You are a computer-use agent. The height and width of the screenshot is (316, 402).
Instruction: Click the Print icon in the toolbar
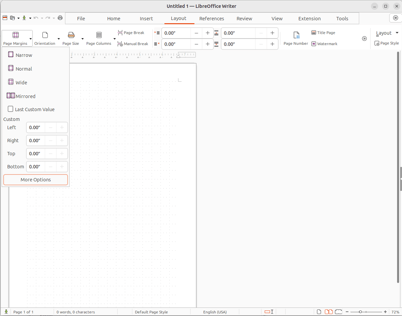pos(60,18)
